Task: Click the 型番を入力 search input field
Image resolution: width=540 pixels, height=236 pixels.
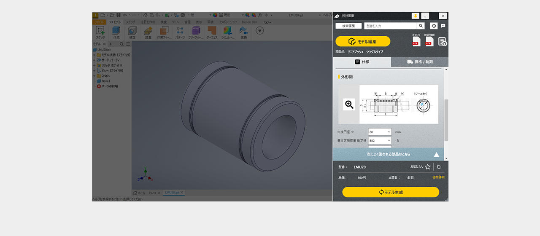Action: coord(390,26)
